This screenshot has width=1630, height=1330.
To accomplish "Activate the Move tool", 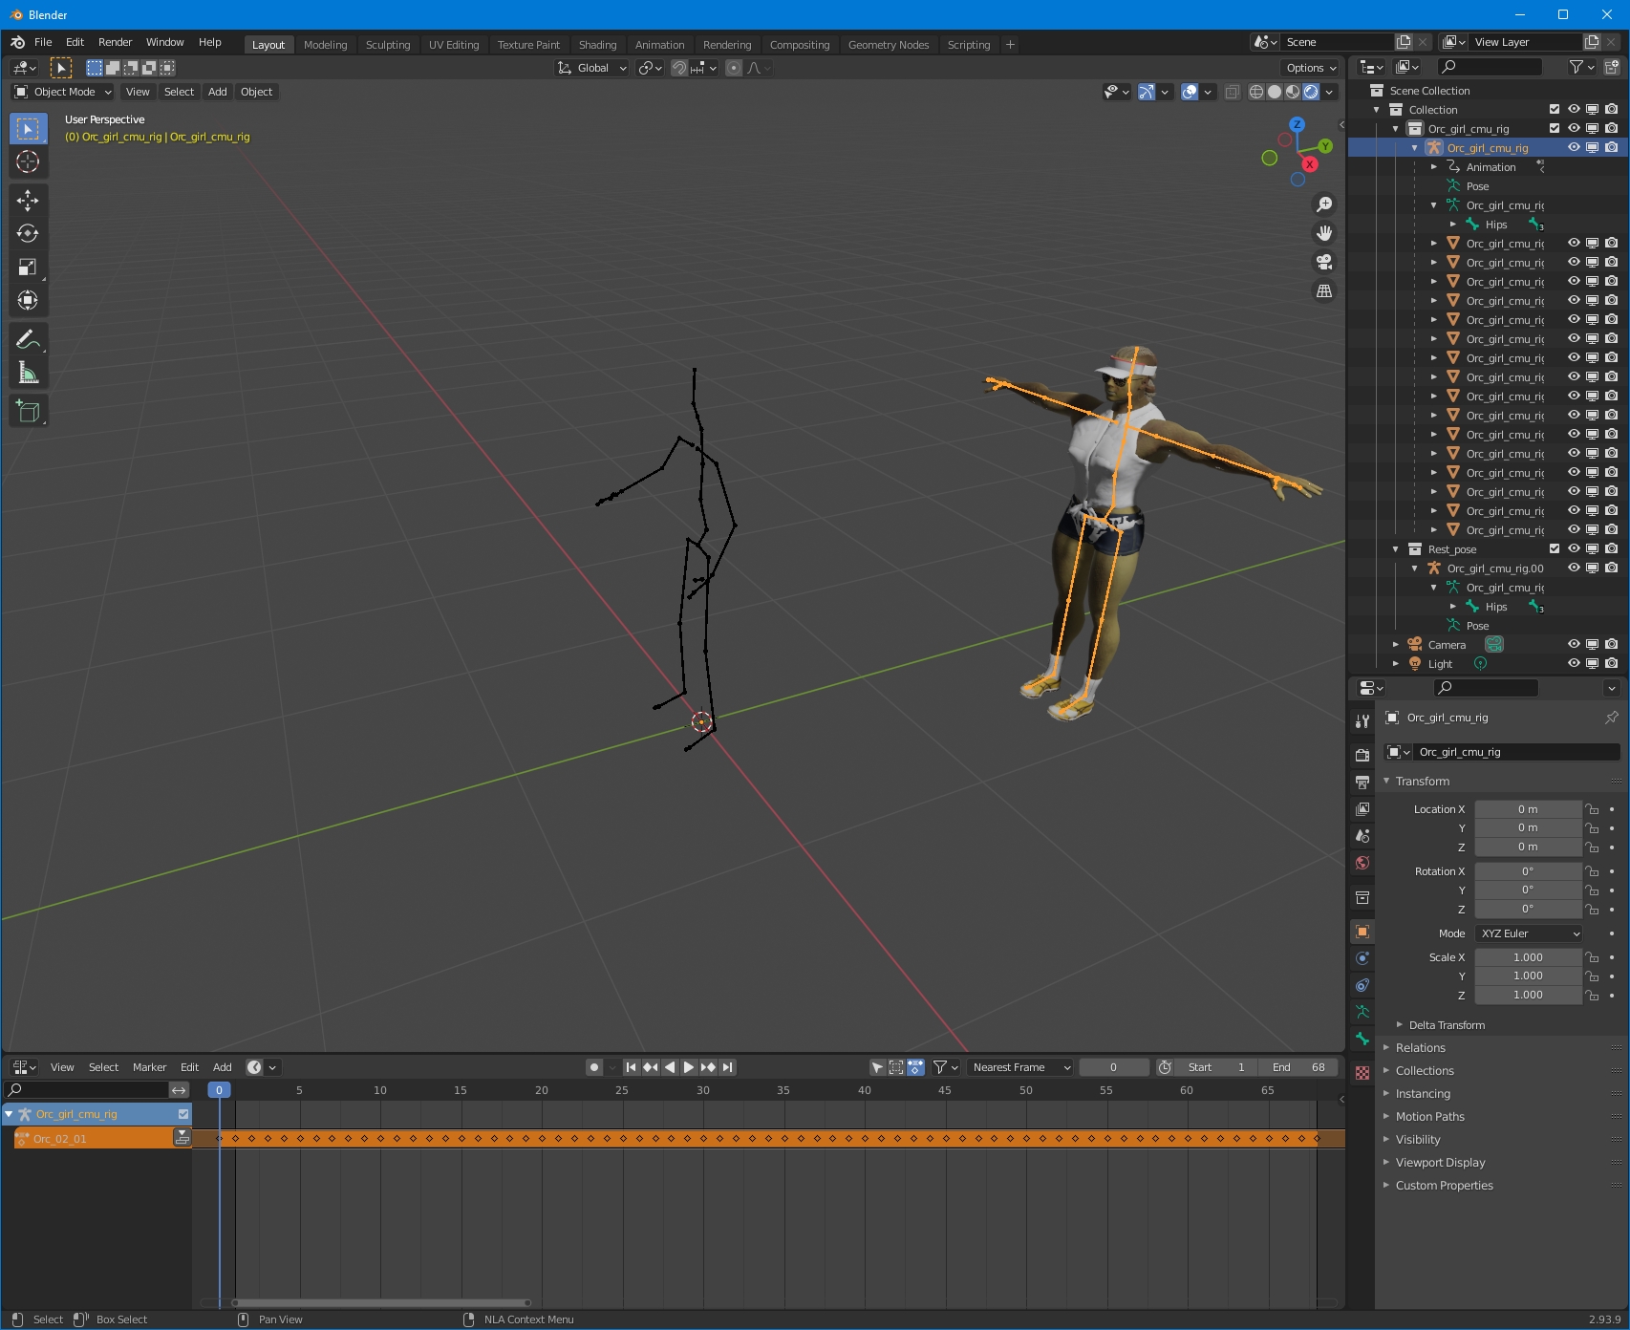I will (x=28, y=200).
